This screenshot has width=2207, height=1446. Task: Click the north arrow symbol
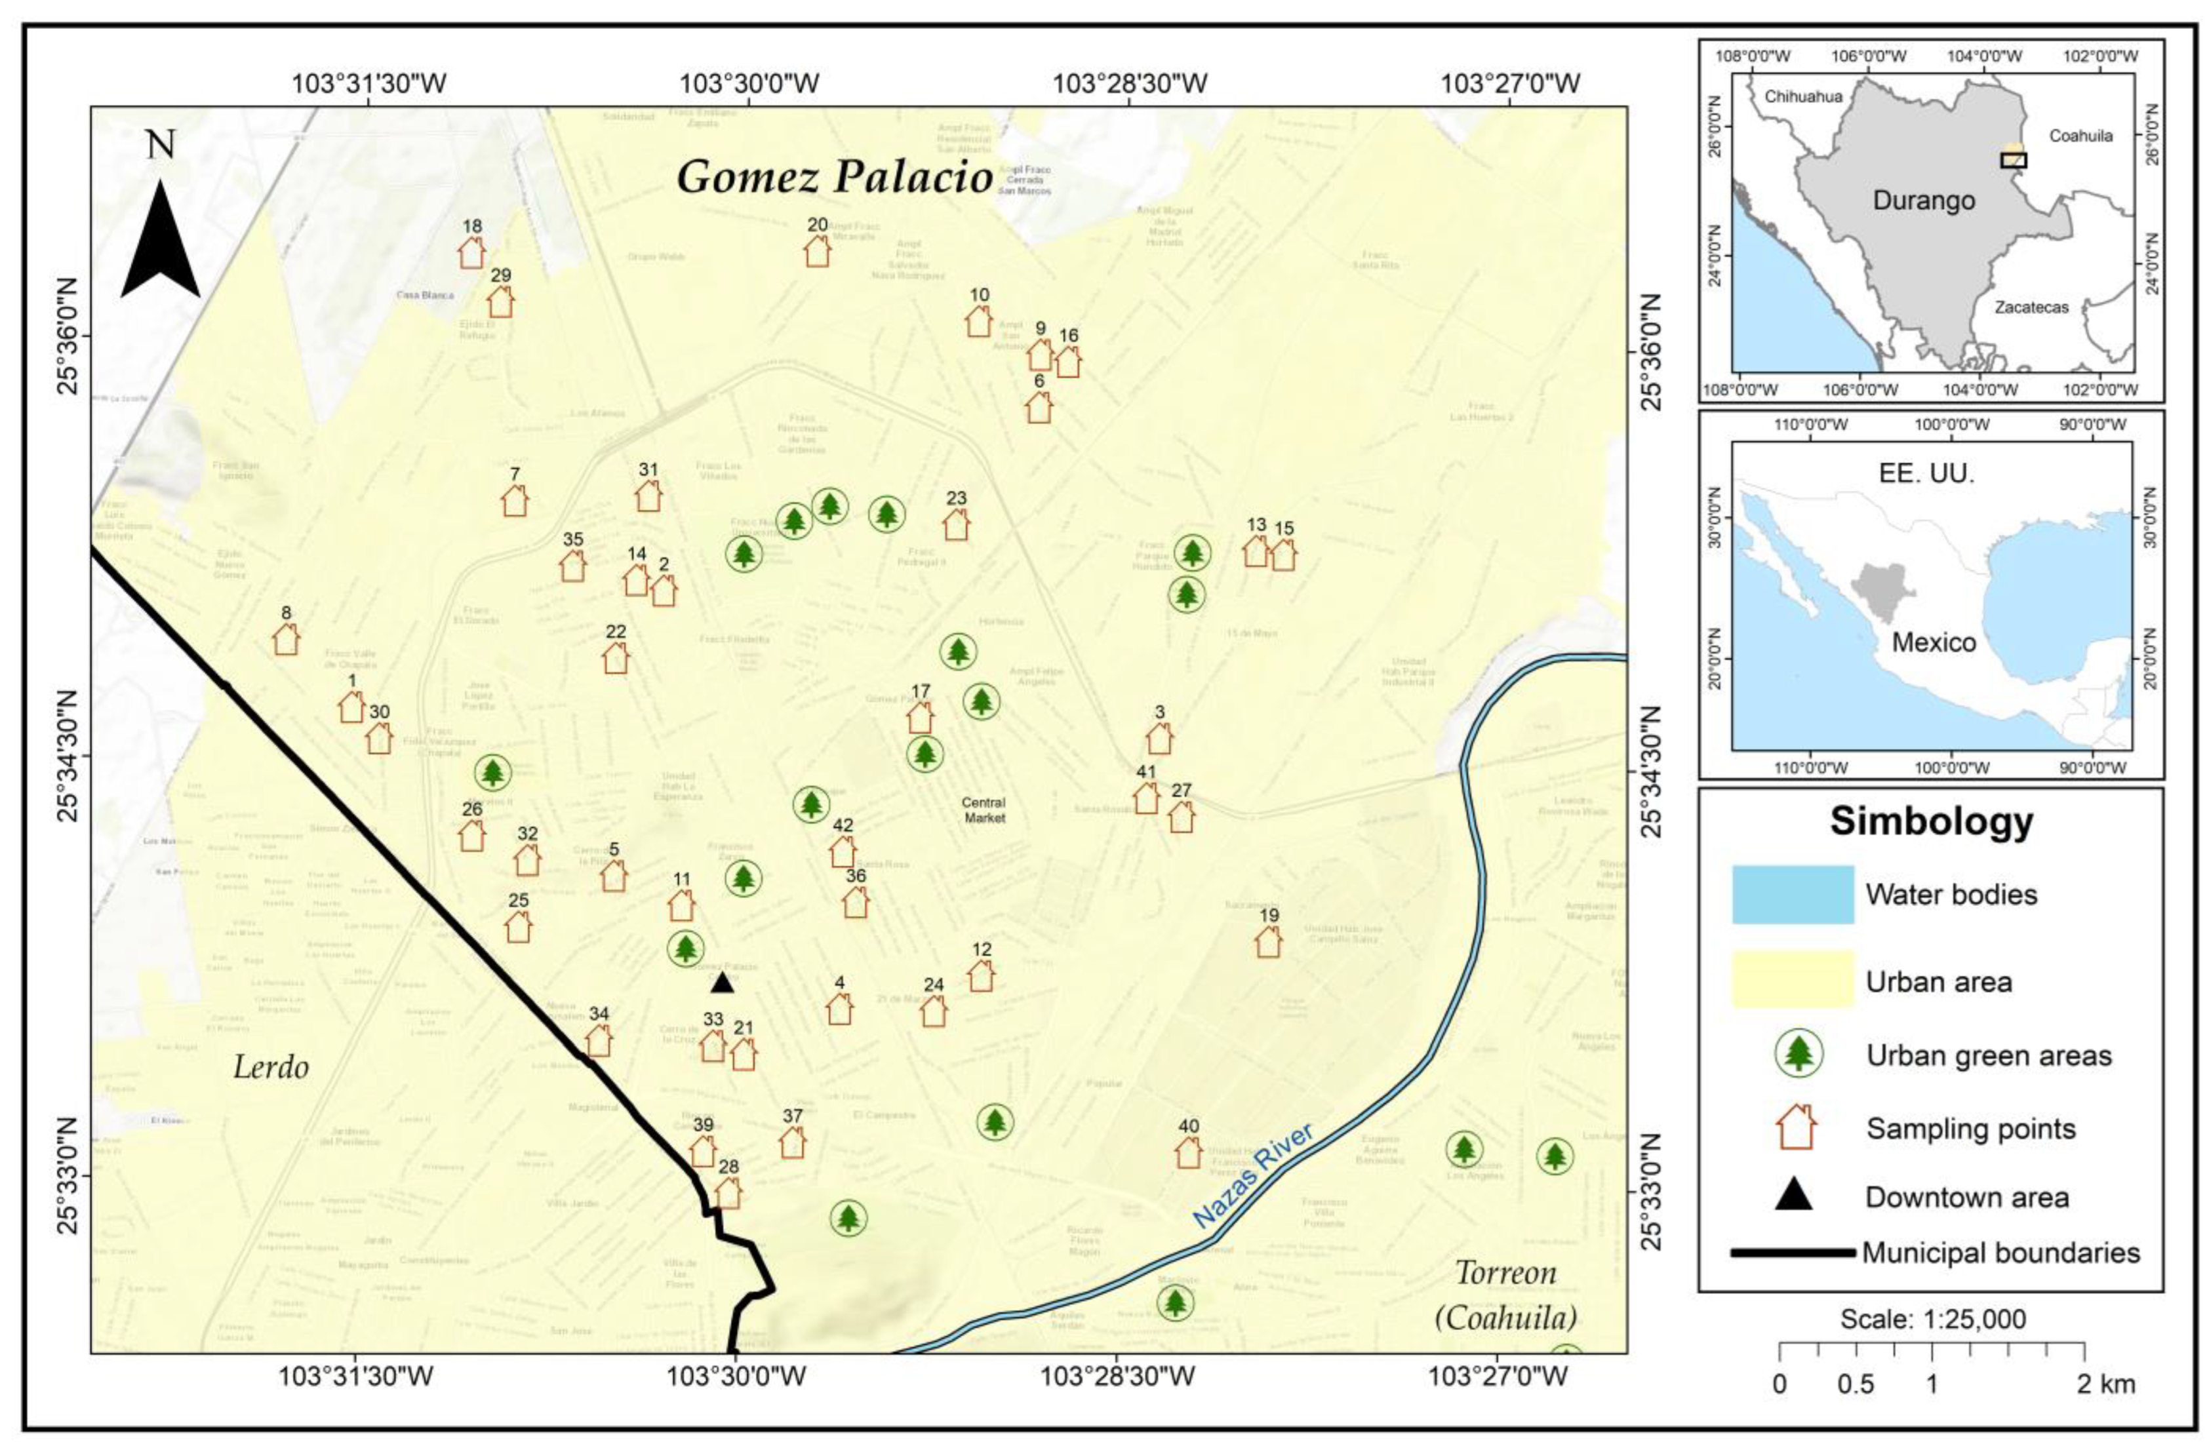point(161,241)
